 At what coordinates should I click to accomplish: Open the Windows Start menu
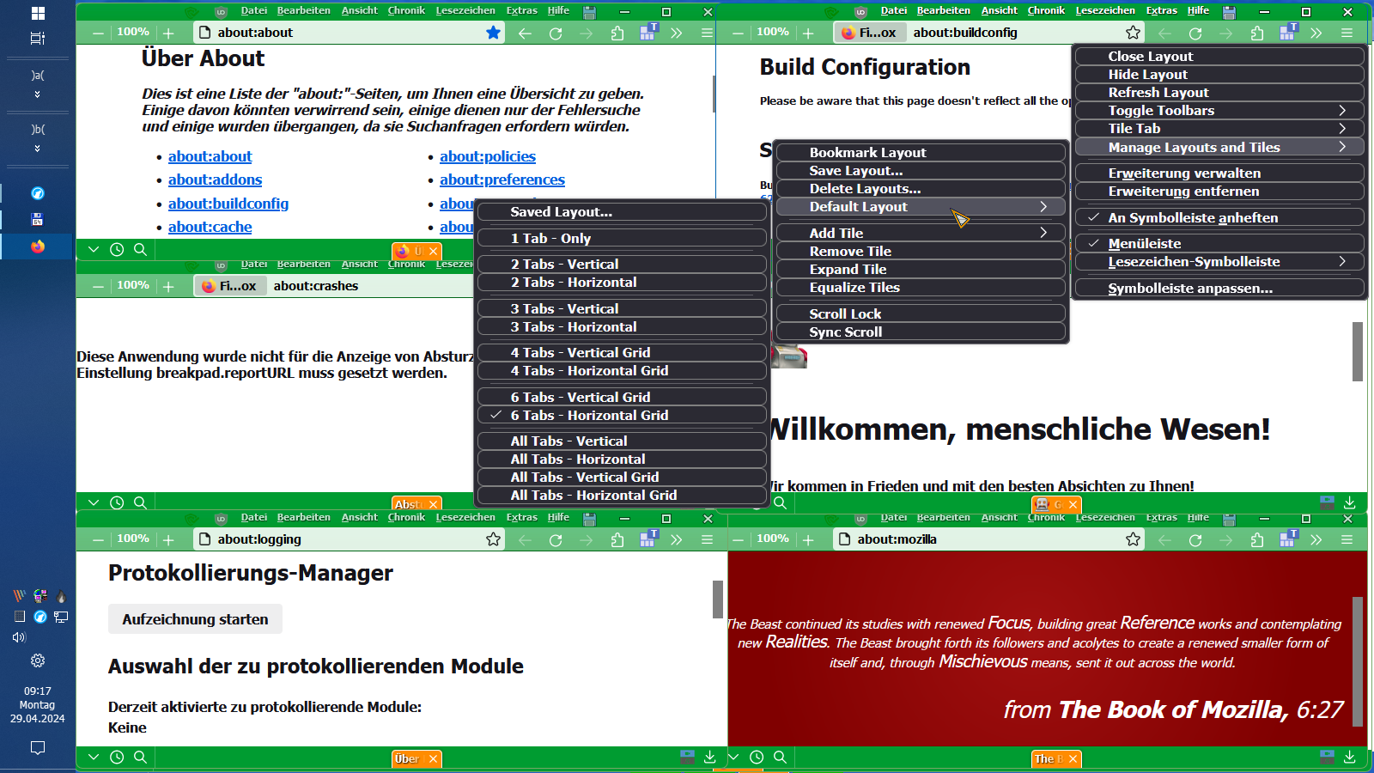[x=38, y=13]
